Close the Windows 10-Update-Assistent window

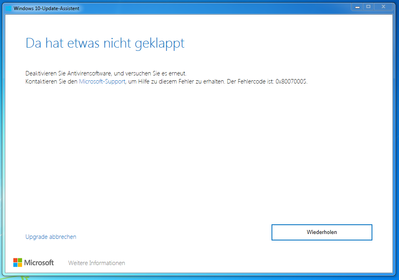[384, 7]
